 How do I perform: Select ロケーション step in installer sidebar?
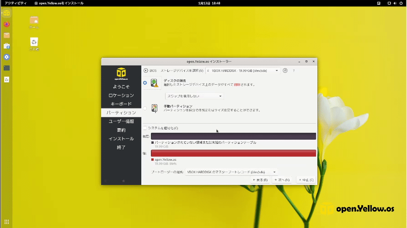[121, 95]
